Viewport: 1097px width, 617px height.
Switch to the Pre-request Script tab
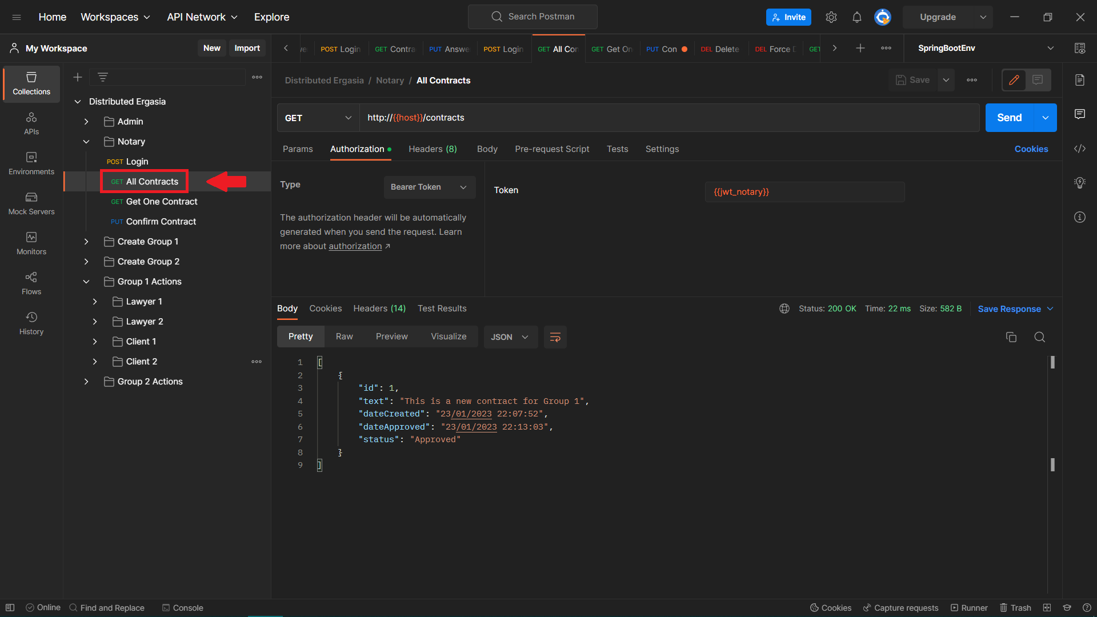coord(552,149)
